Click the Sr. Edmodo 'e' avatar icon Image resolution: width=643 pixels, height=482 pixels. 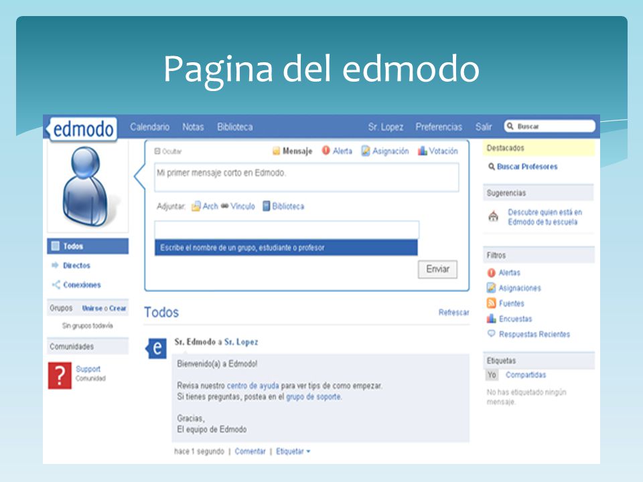[157, 348]
